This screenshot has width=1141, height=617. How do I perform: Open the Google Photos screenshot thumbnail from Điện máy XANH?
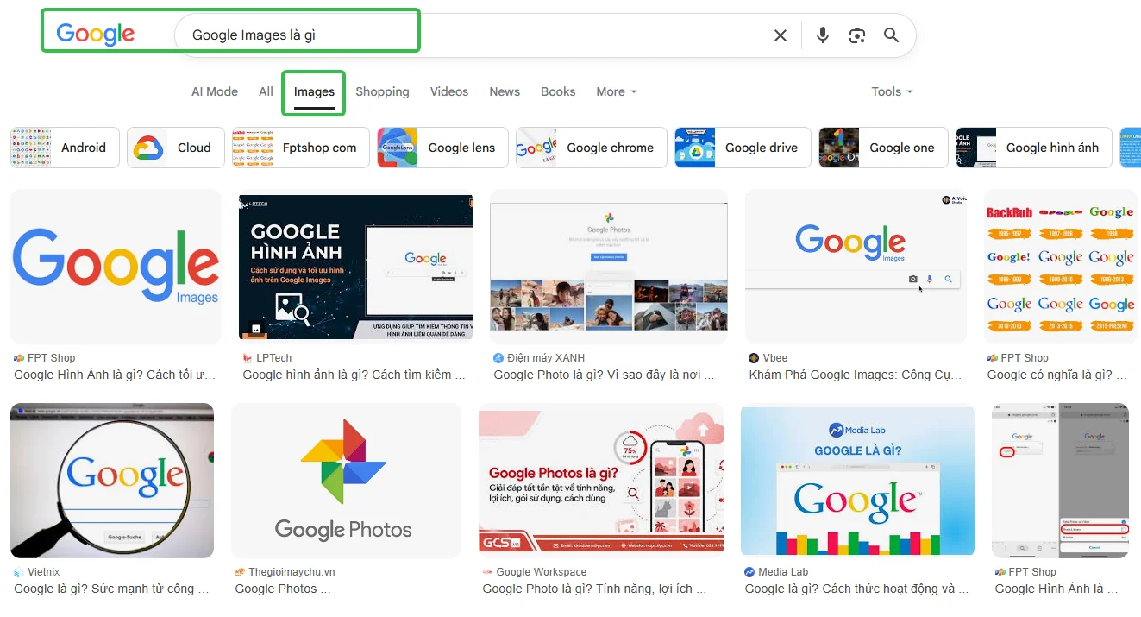609,268
